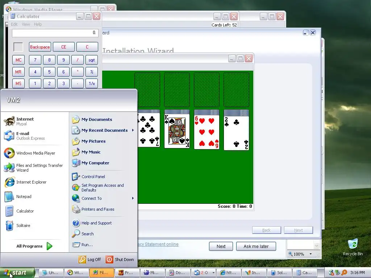Image resolution: width=371 pixels, height=278 pixels.
Task: Click the Log Off button
Action: point(90,259)
